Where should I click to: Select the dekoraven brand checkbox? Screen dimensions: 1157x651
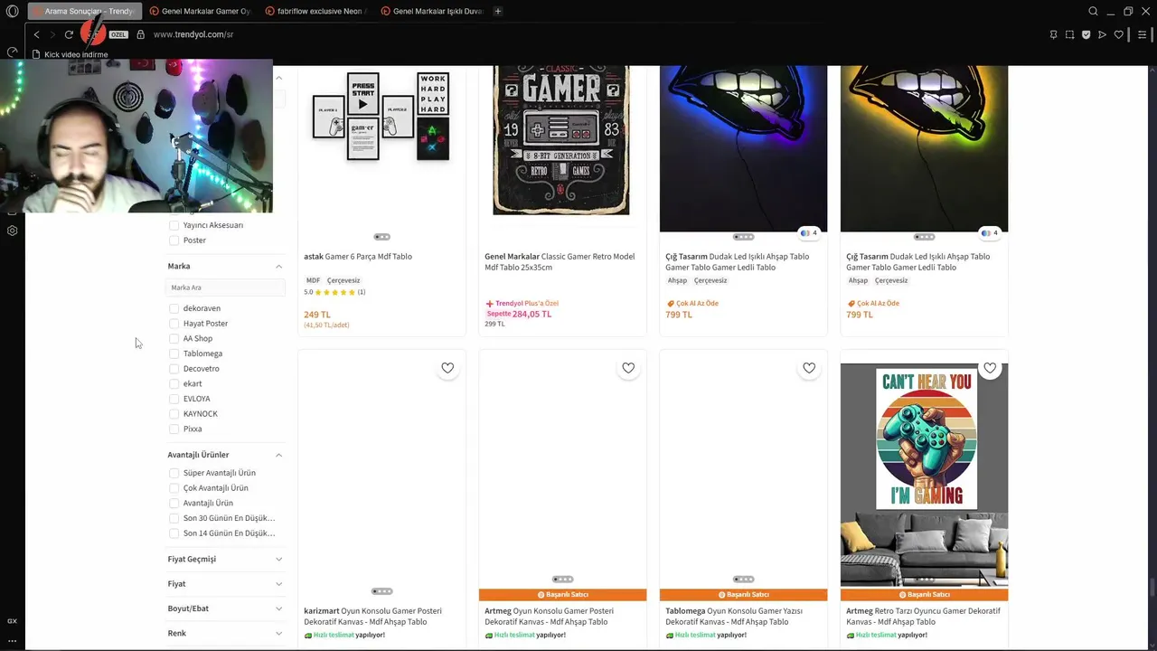tap(174, 308)
